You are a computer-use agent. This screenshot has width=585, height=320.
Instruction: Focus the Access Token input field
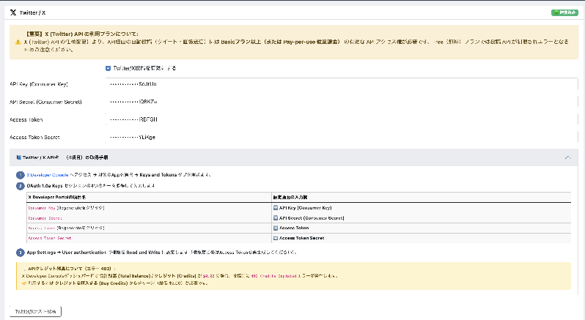(x=342, y=119)
